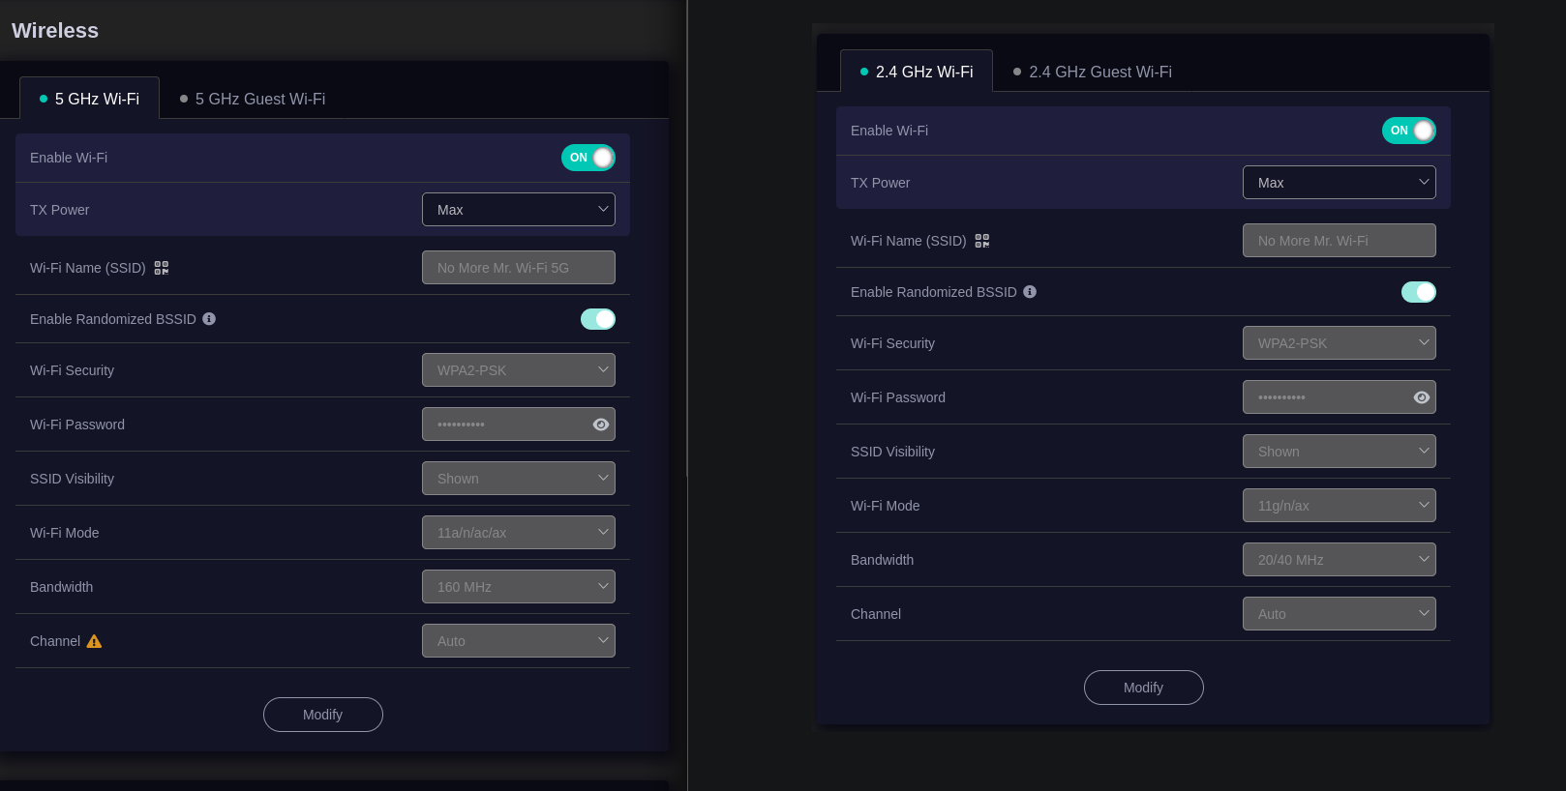Open 5 GHz TX Power dropdown
Screen dimensions: 1566x791
(x=519, y=210)
